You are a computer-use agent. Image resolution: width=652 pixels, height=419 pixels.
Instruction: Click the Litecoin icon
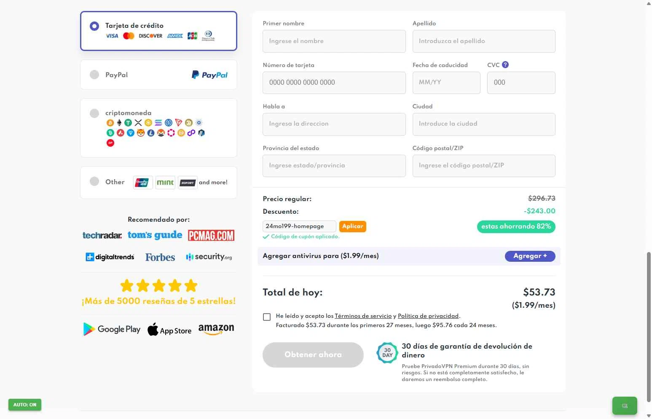click(151, 133)
